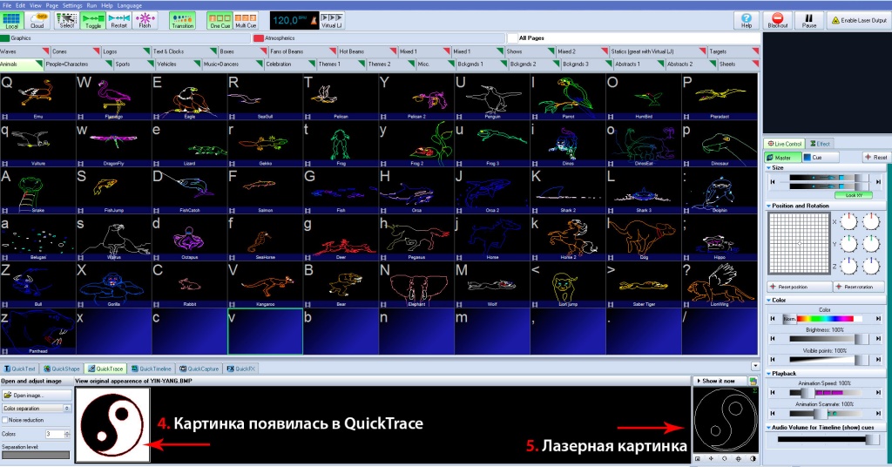Tap the metronome BPM icon
This screenshot has width=892, height=467.
(312, 21)
